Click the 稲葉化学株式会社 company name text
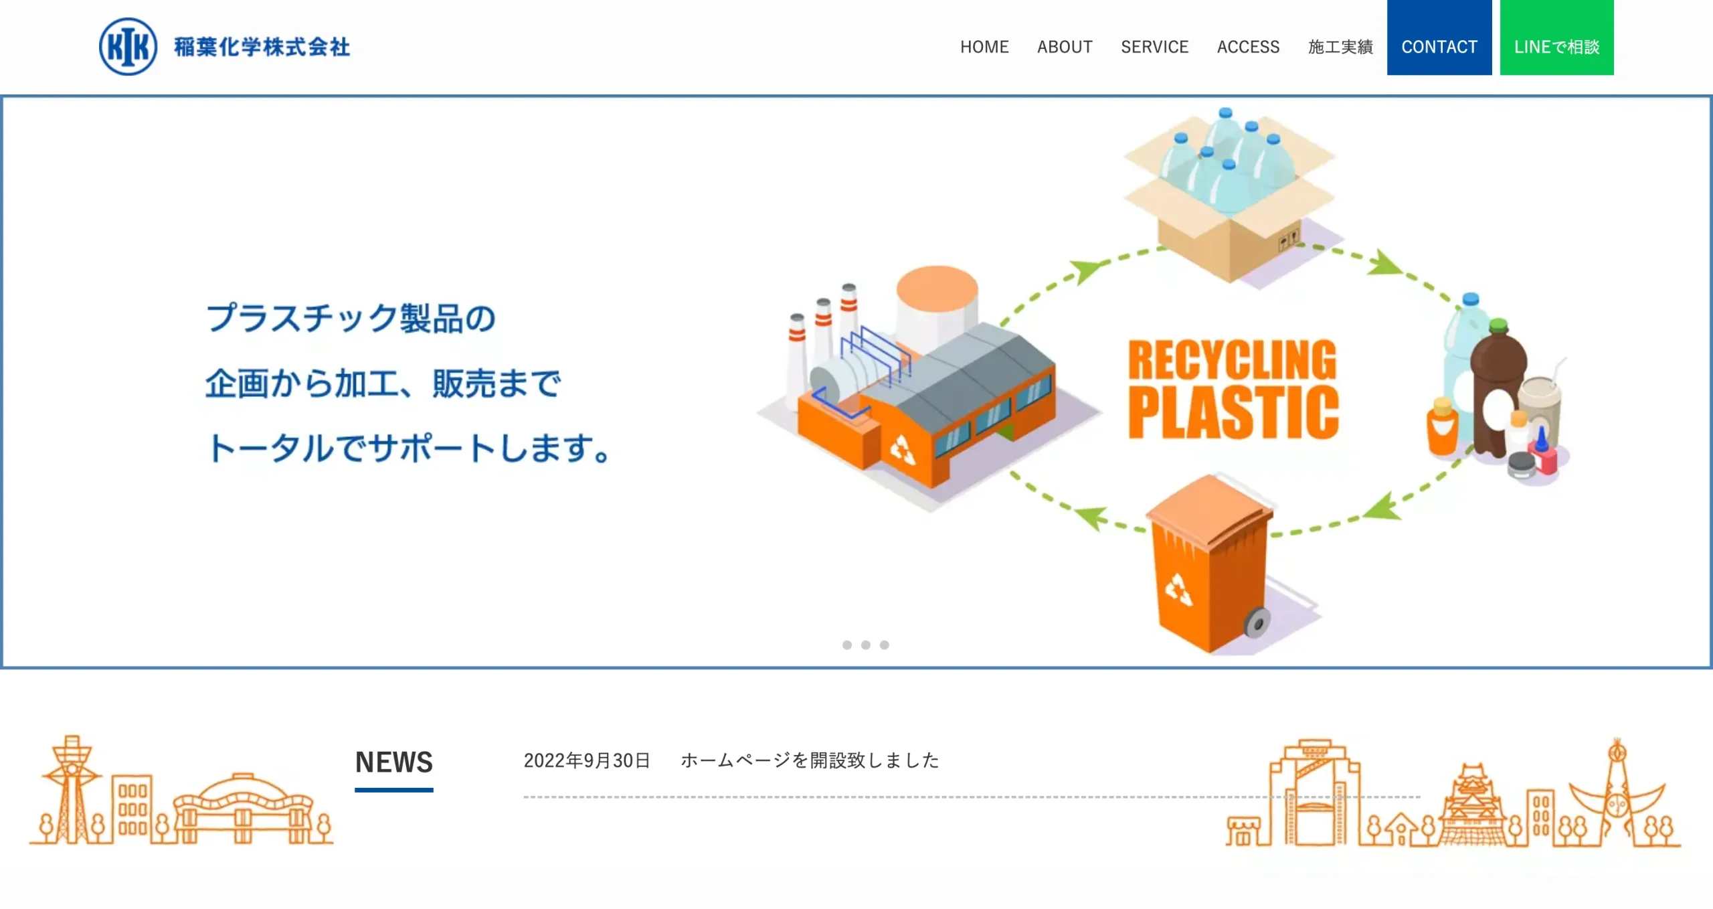The width and height of the screenshot is (1713, 909). coord(261,47)
